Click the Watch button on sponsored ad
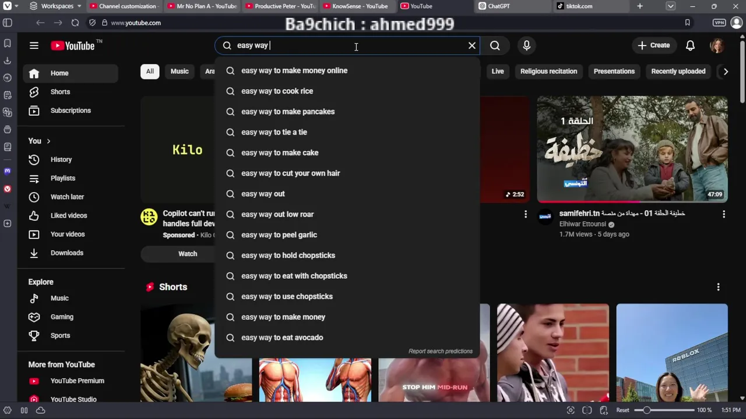Screen dimensions: 746x419 (188, 254)
